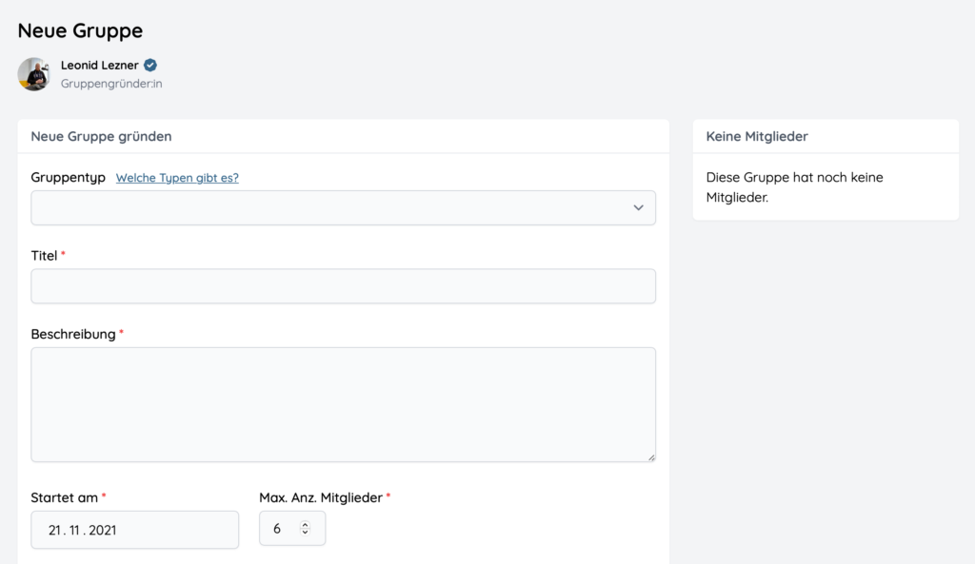
Task: Open the Gruppentyp chevron arrow
Action: click(x=638, y=207)
